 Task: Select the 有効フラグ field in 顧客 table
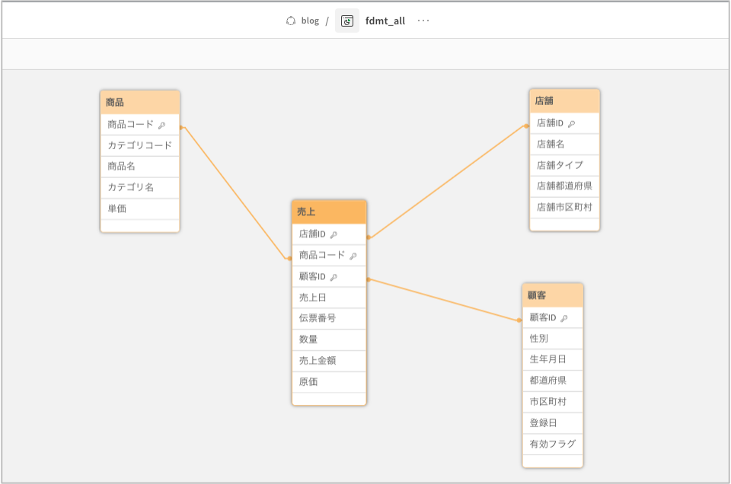[x=553, y=444]
